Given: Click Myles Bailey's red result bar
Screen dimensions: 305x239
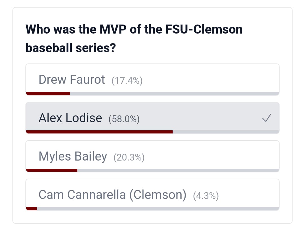Looking at the screenshot, I should (x=52, y=170).
